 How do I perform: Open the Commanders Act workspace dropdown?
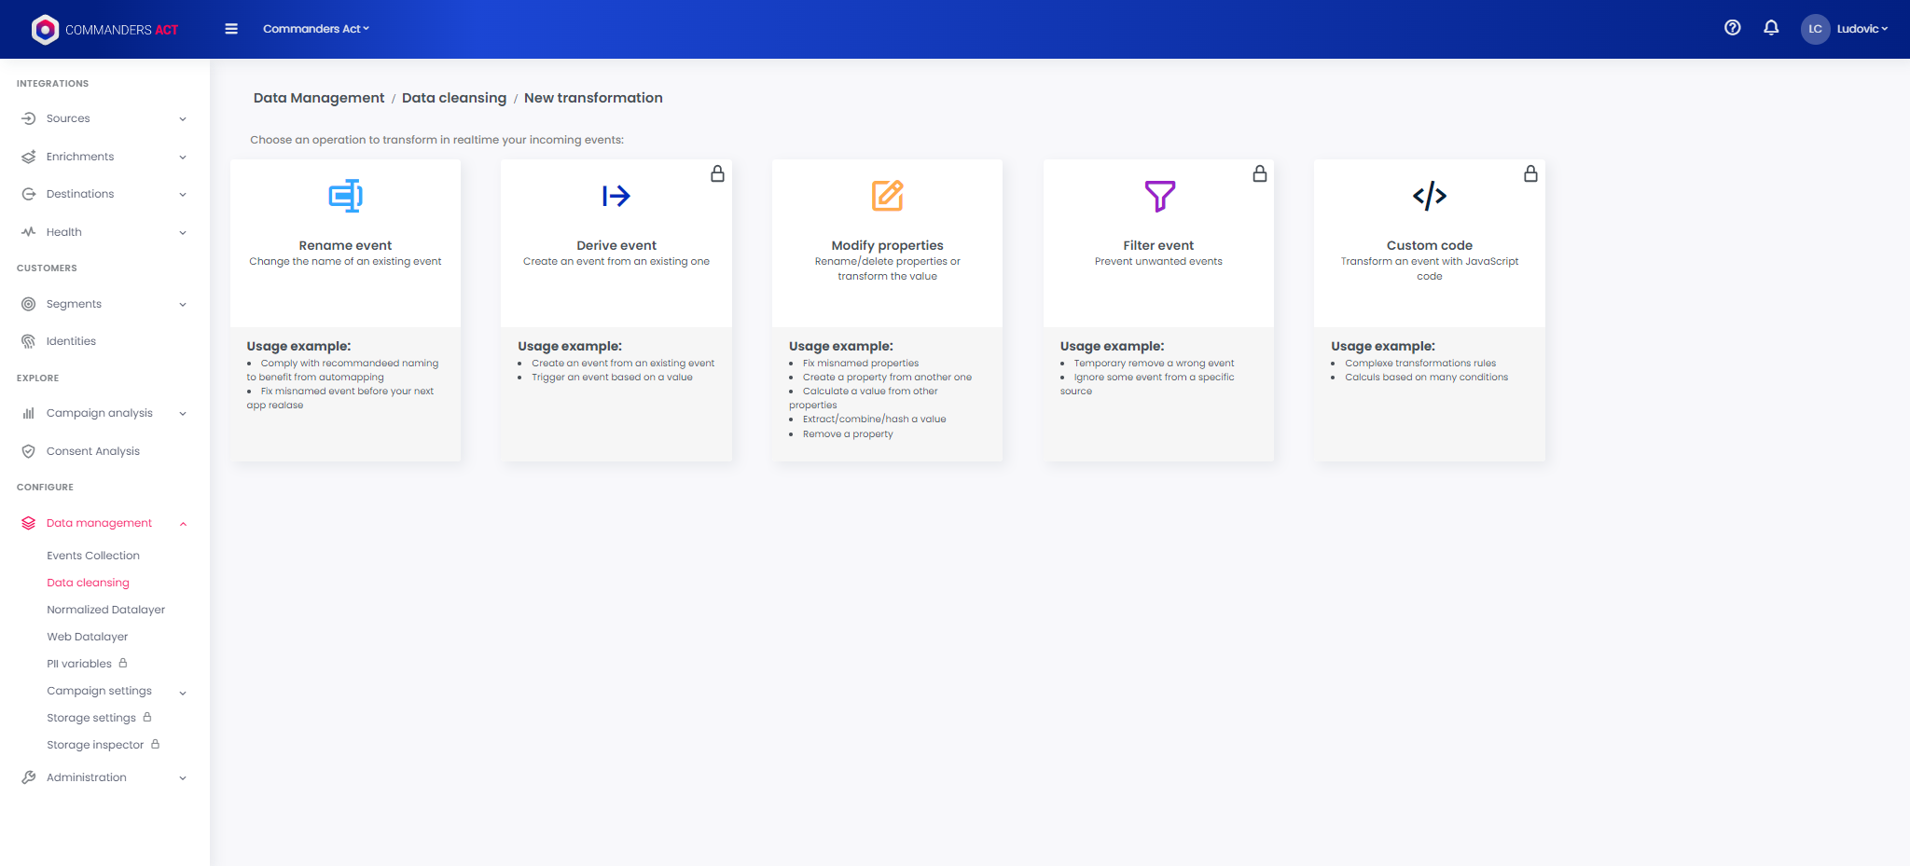(x=315, y=29)
